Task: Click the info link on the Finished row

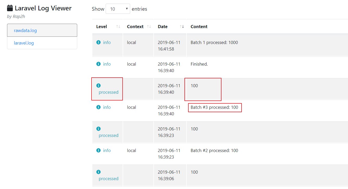Action: (x=107, y=64)
